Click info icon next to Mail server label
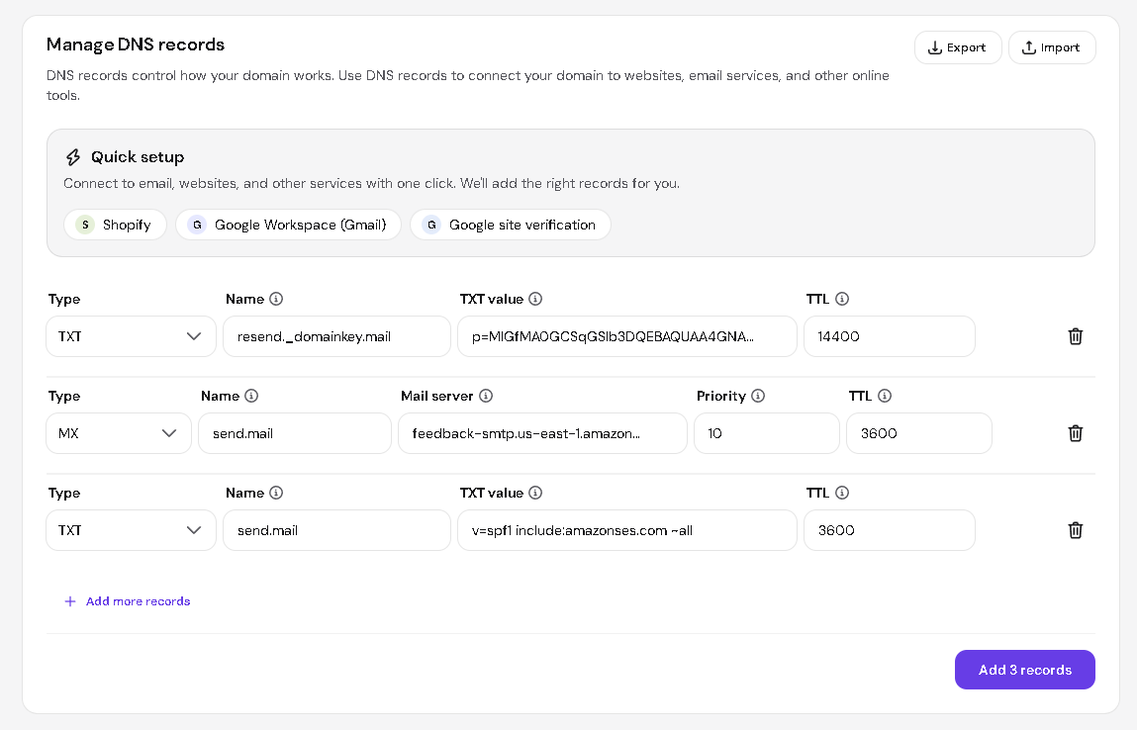Viewport: 1137px width, 730px height. (x=486, y=396)
